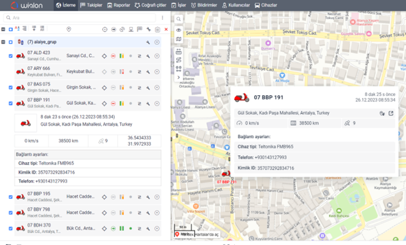Click the list indent view icon
This screenshot has height=245, width=406.
point(25,28)
